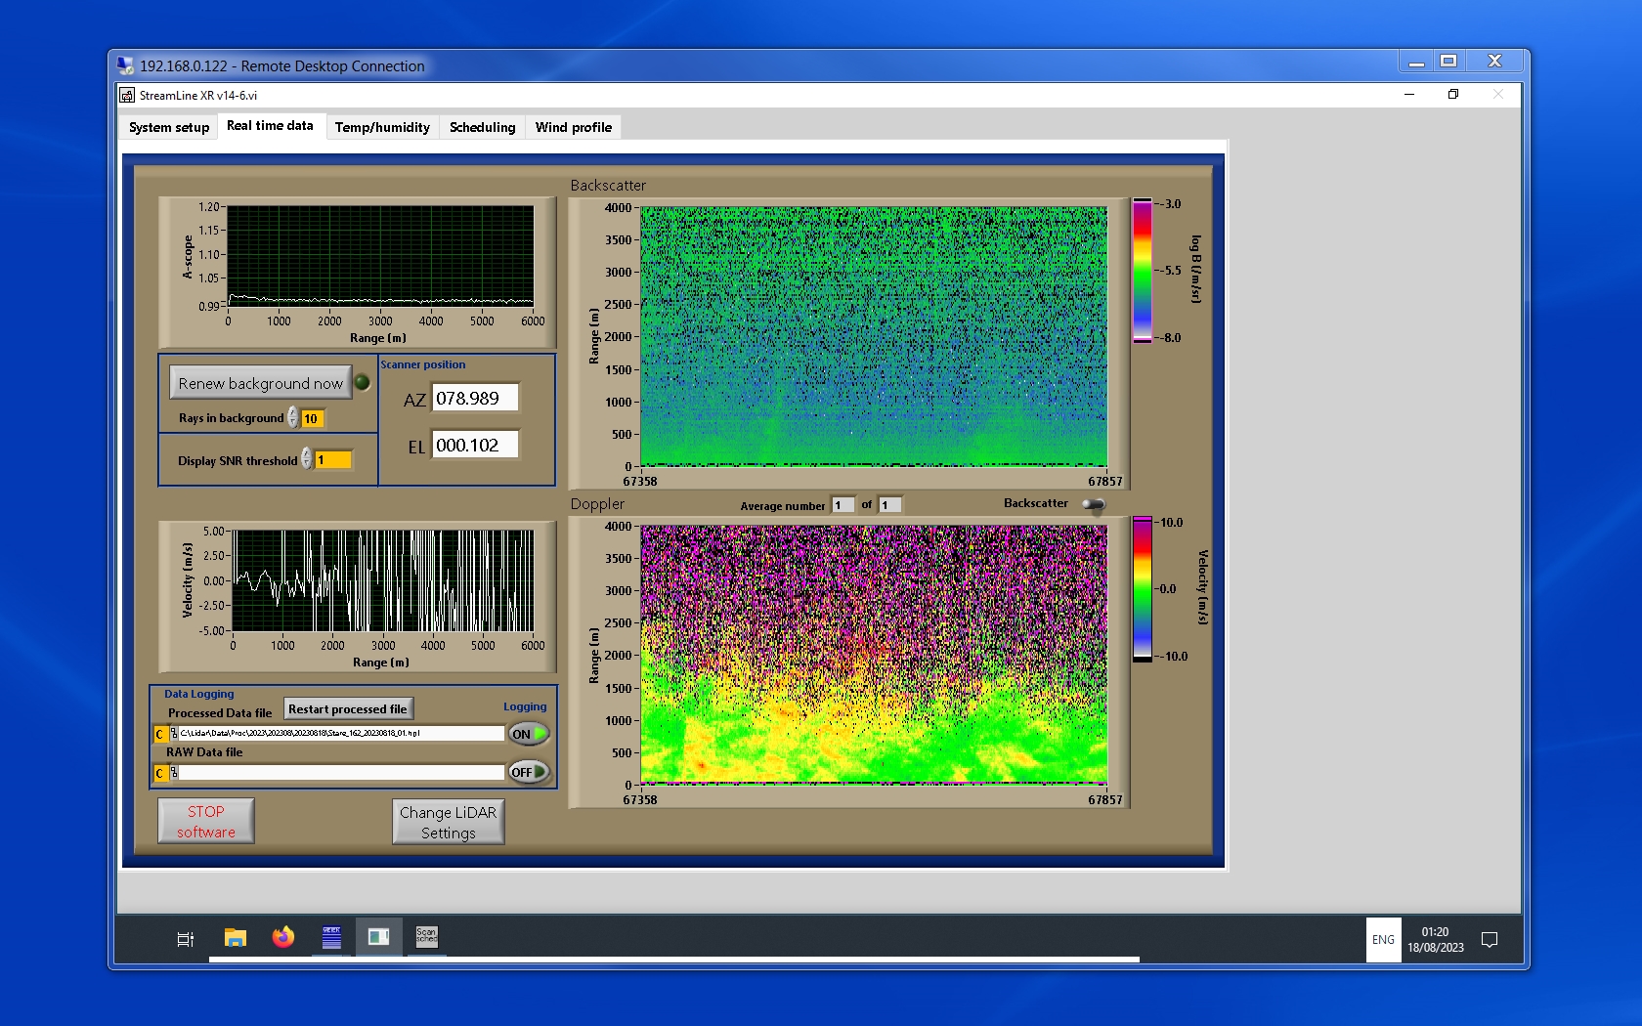Click the Task View taskbar icon
This screenshot has height=1026, width=1642.
185,939
